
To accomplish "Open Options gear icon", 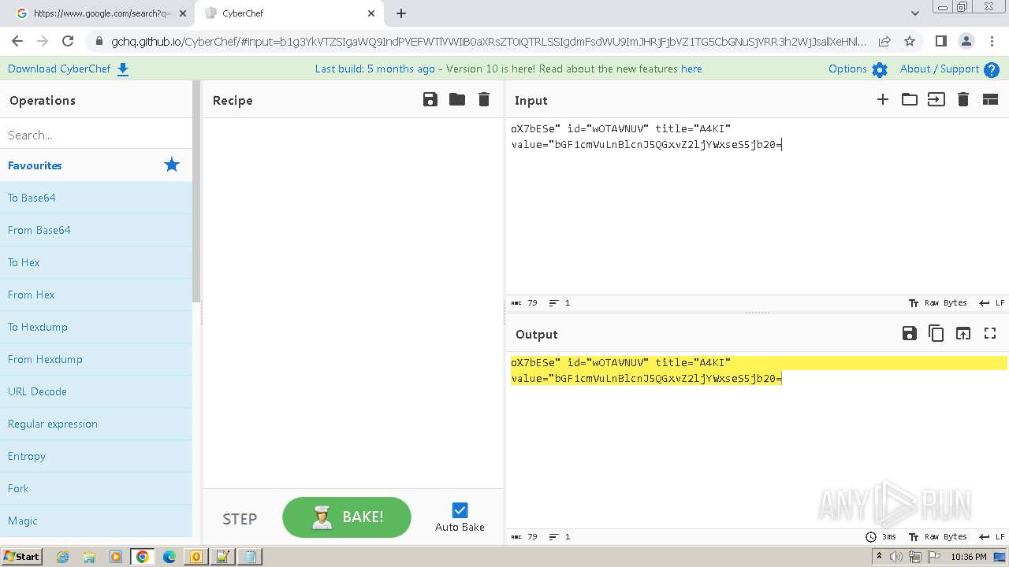I will 880,70.
